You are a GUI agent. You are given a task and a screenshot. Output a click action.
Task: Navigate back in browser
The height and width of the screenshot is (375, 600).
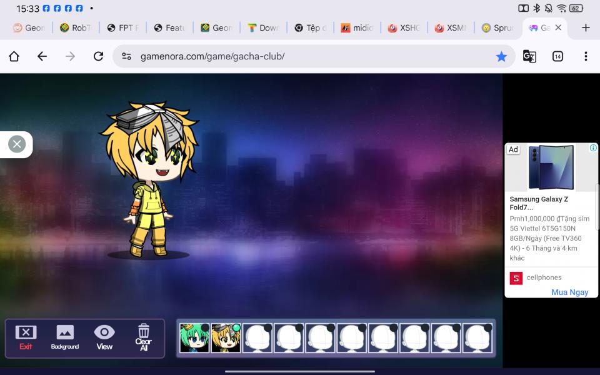(x=42, y=57)
